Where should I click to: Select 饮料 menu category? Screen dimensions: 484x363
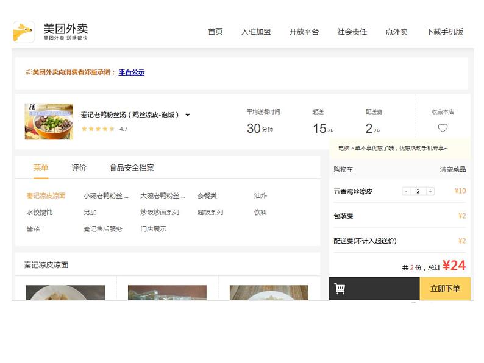click(260, 213)
